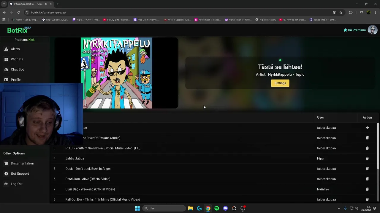Image resolution: width=380 pixels, height=213 pixels.
Task: Remove Oasis Don't Look Back In Anger
Action: pos(367,169)
